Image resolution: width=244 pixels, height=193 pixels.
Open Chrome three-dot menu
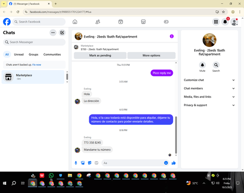(x=240, y=12)
